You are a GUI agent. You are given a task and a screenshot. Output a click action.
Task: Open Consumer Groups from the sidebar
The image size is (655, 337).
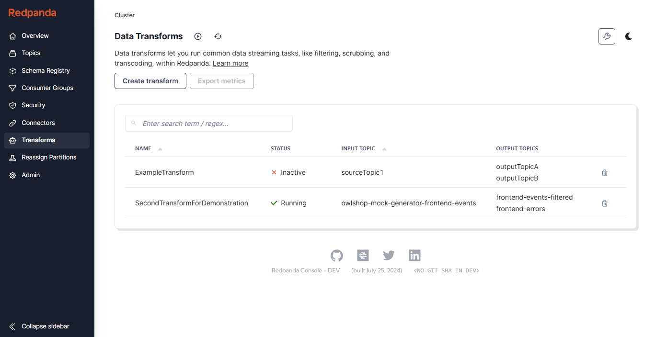point(47,88)
